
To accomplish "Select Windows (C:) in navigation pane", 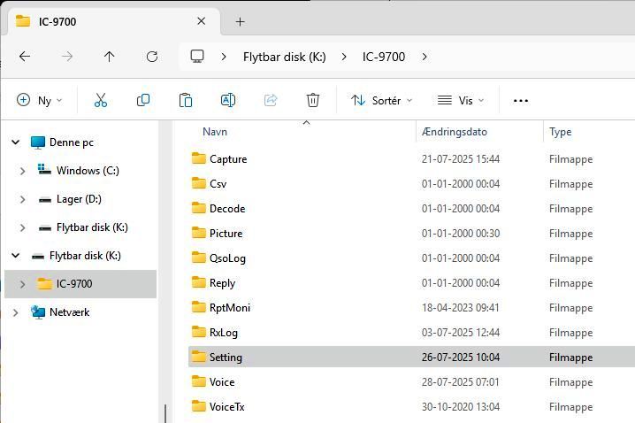I will [88, 171].
